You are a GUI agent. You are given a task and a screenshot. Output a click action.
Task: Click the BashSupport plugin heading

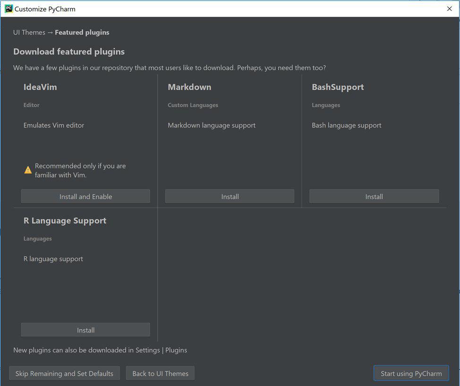click(338, 87)
